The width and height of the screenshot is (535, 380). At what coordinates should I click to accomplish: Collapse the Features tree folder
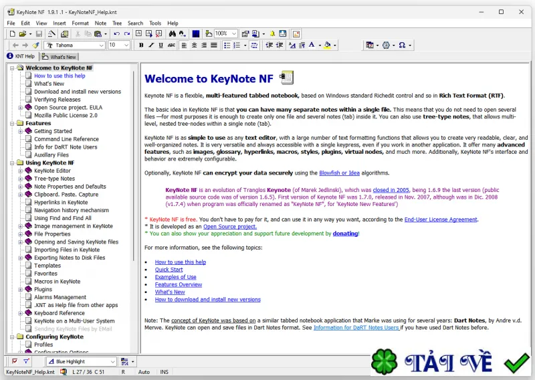pyautogui.click(x=12, y=123)
